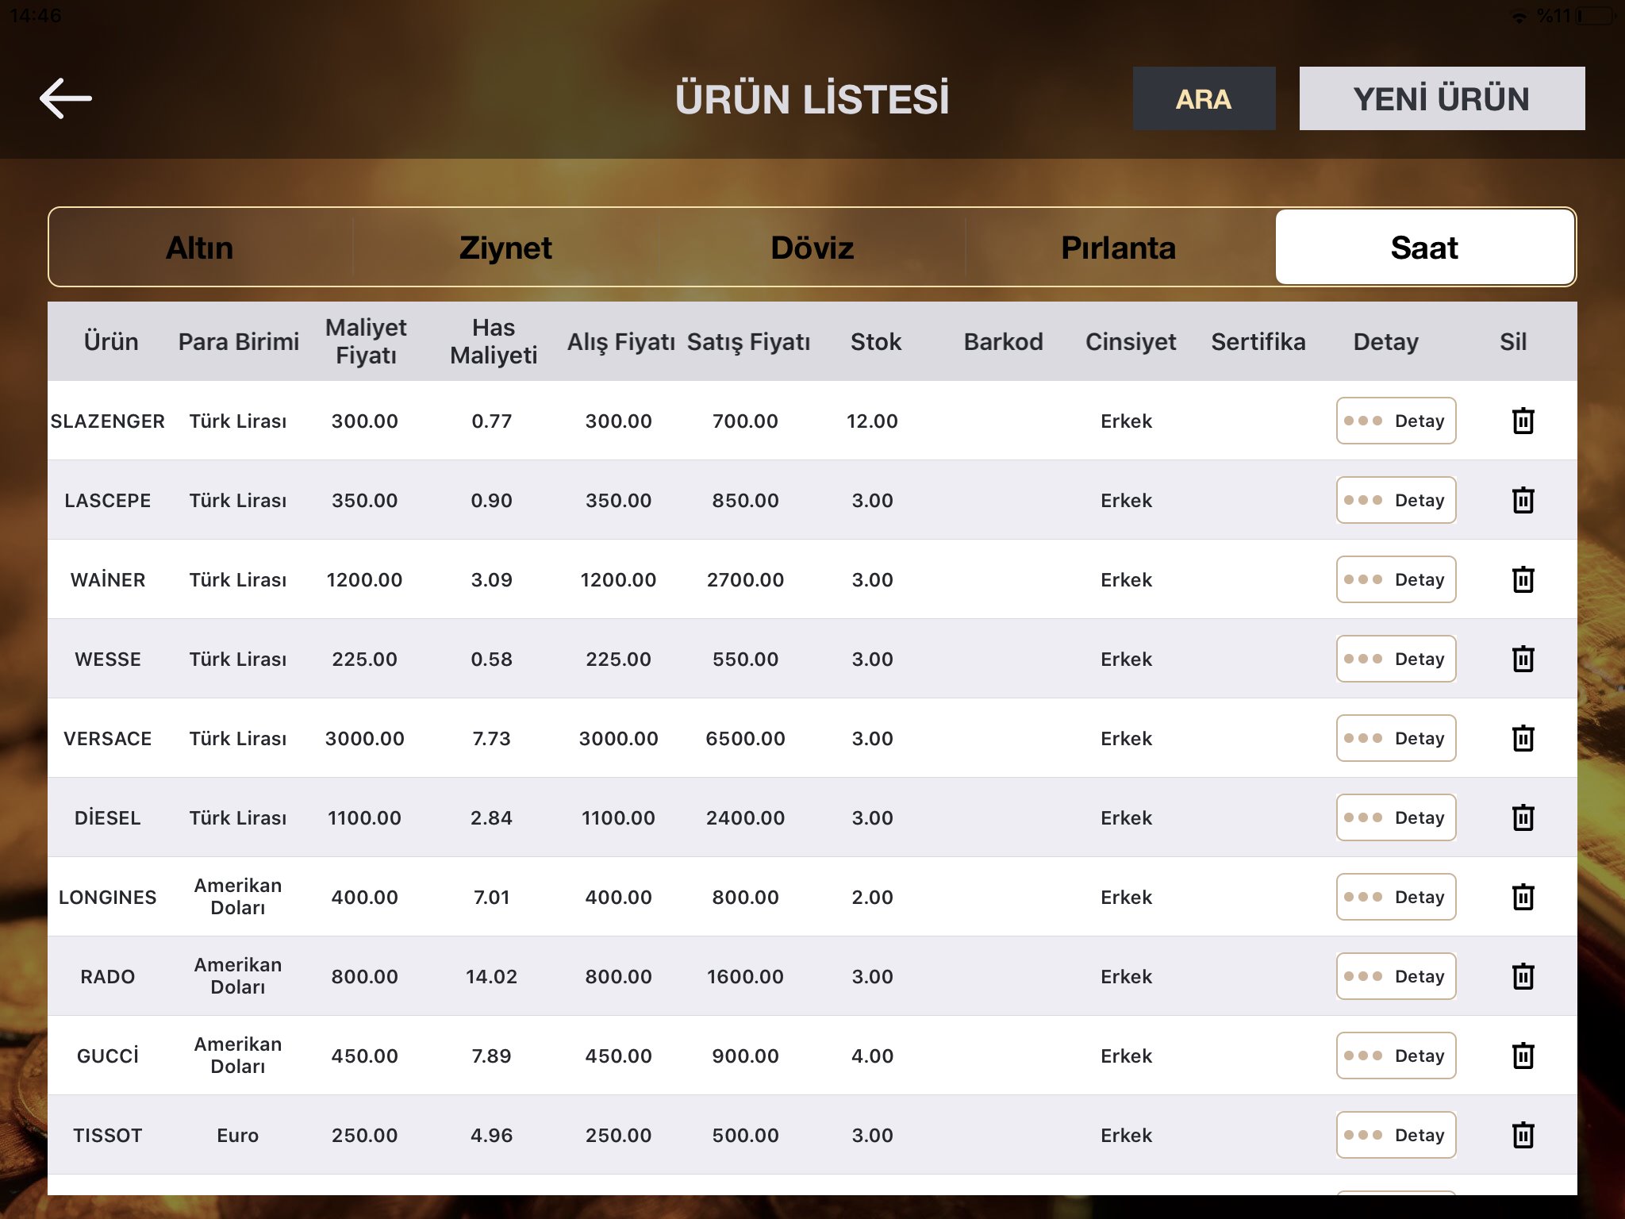
Task: Click the 6500.00 sale price of VERSACE
Action: tap(746, 738)
